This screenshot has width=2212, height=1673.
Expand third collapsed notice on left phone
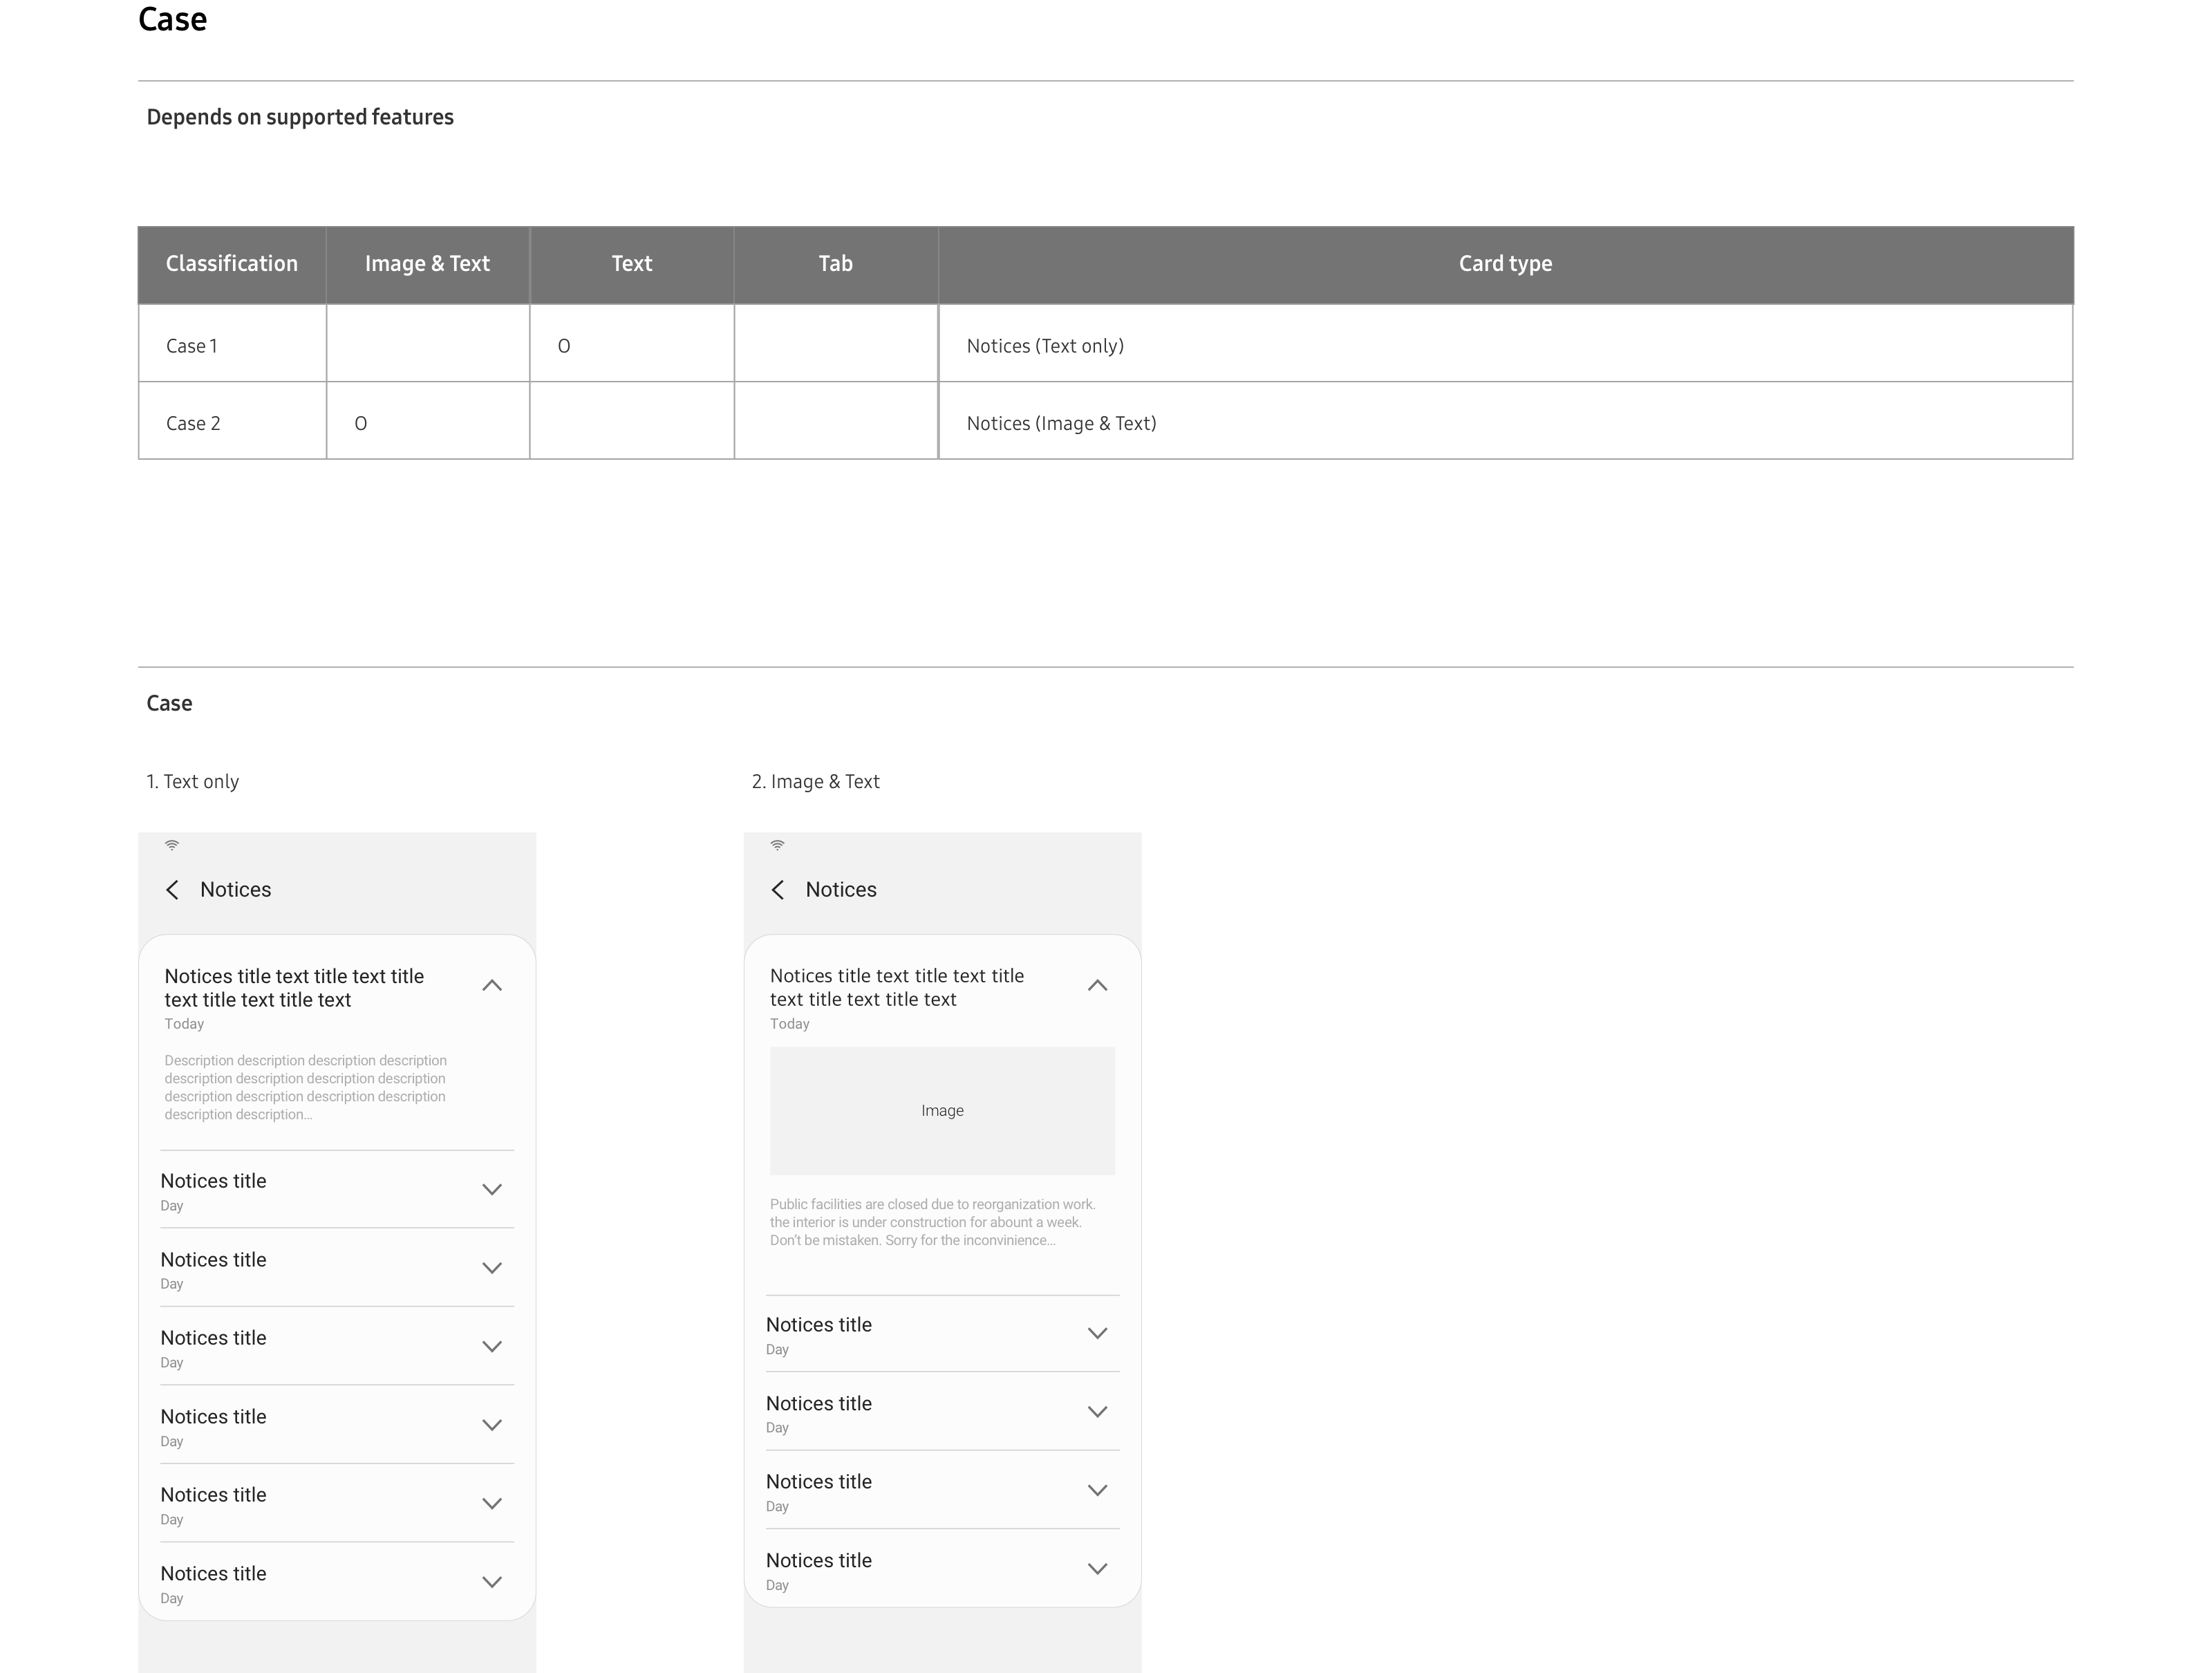(x=492, y=1347)
